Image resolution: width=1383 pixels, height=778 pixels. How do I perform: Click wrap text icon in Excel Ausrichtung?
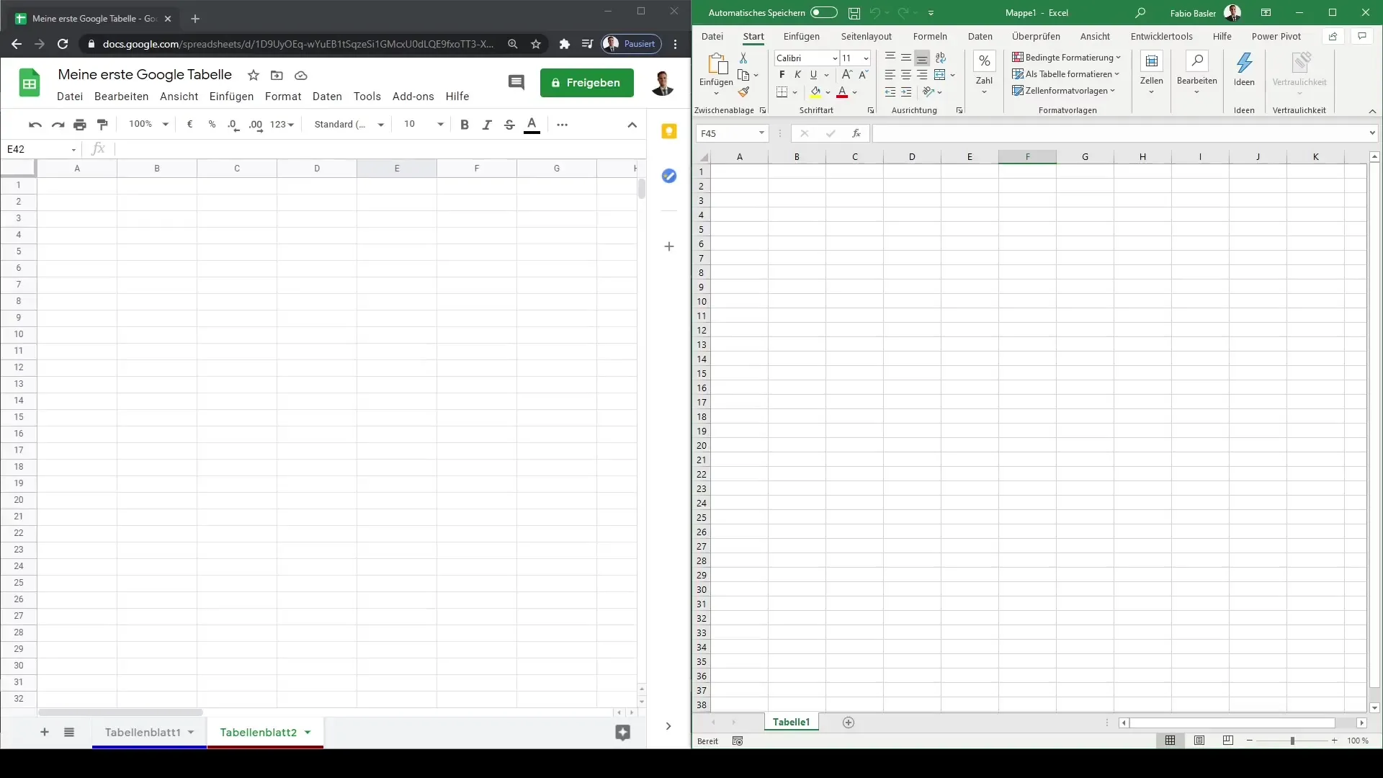[941, 58]
